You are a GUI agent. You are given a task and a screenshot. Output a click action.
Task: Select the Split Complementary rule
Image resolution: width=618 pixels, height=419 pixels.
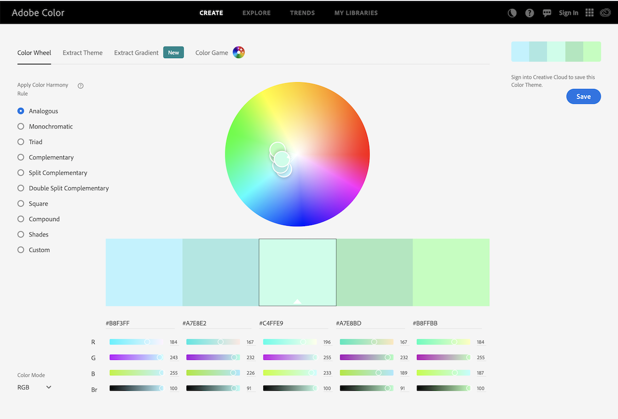(x=21, y=172)
